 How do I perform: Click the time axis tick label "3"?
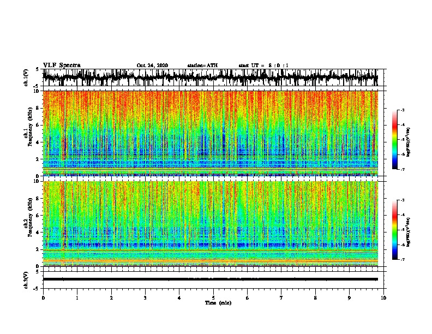[145, 298]
